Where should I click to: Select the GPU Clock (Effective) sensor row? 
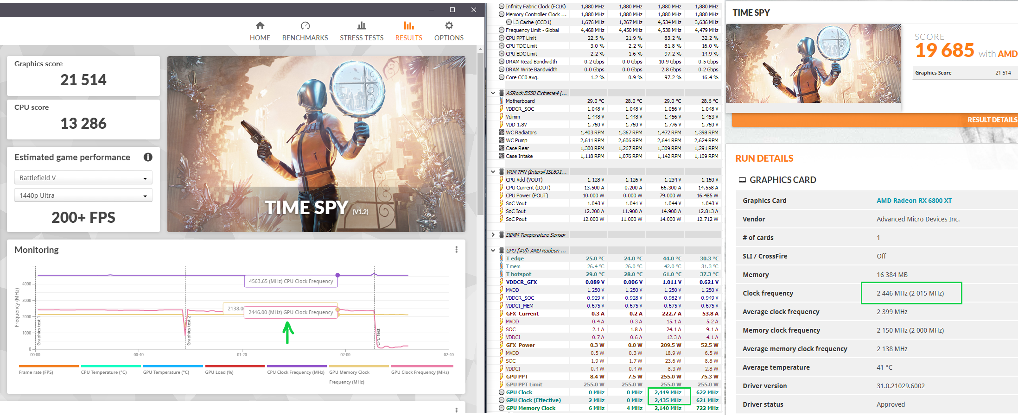(609, 400)
